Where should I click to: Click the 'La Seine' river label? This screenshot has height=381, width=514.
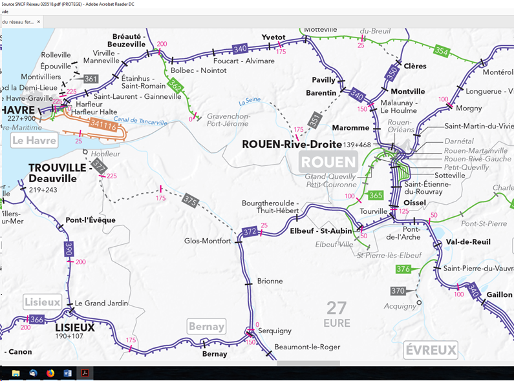pyautogui.click(x=250, y=101)
